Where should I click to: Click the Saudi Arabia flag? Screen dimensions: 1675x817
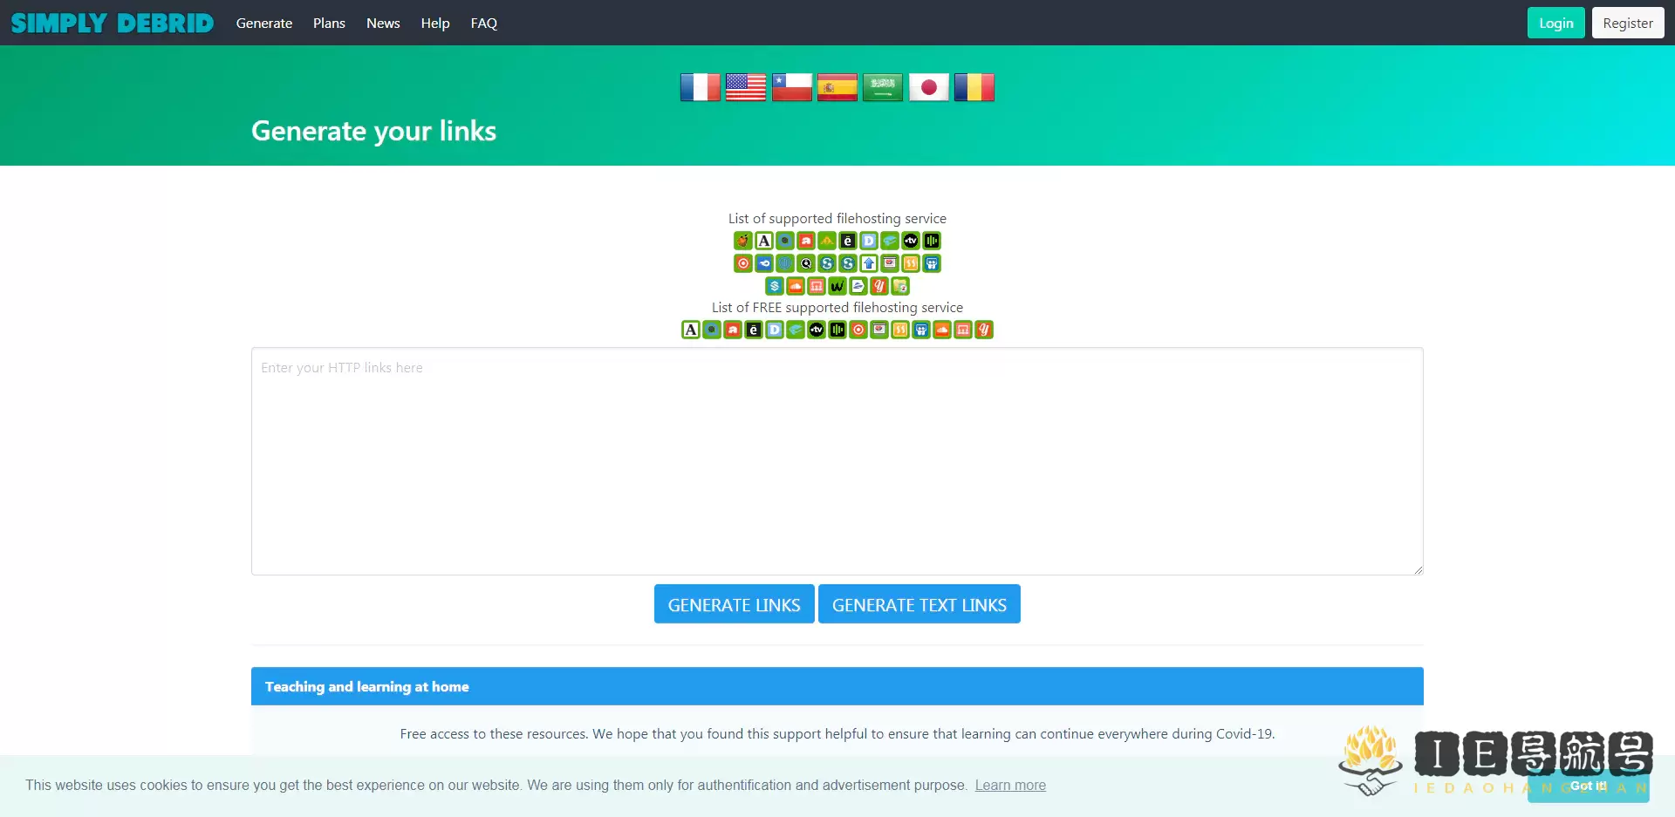(883, 87)
